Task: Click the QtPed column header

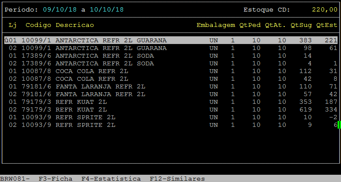Action: [x=250, y=25]
